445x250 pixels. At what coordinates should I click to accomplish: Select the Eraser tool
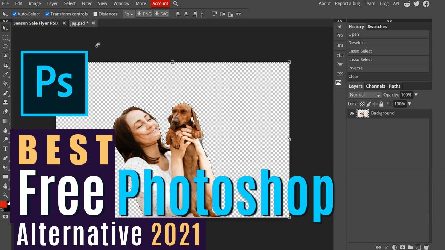pos(5,112)
